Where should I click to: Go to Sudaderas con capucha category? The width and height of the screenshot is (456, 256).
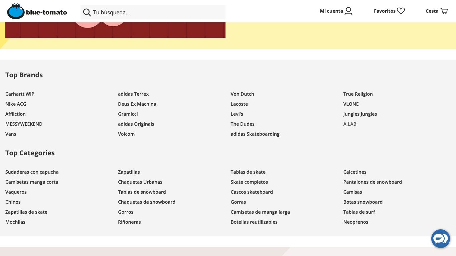pyautogui.click(x=32, y=172)
